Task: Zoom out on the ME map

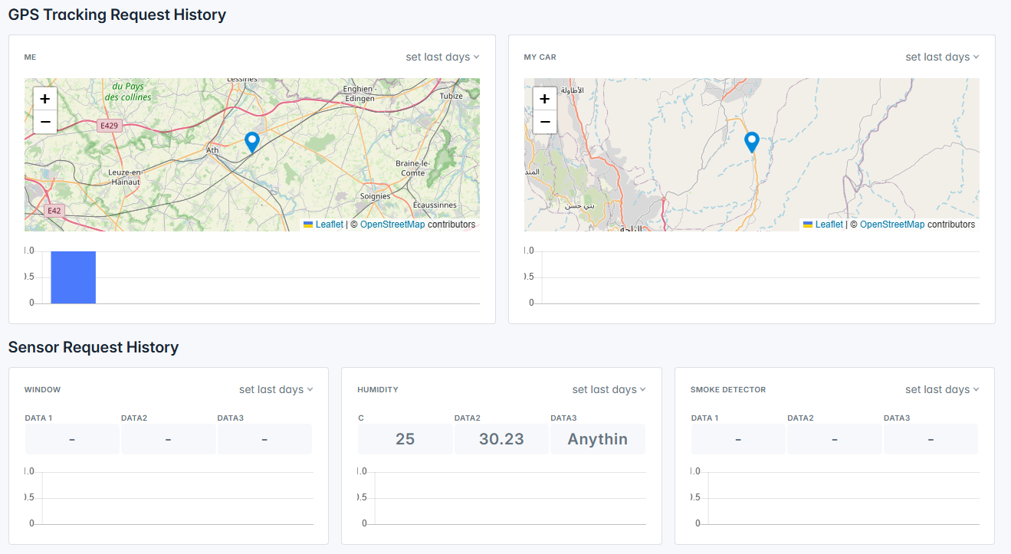Action: [x=45, y=122]
